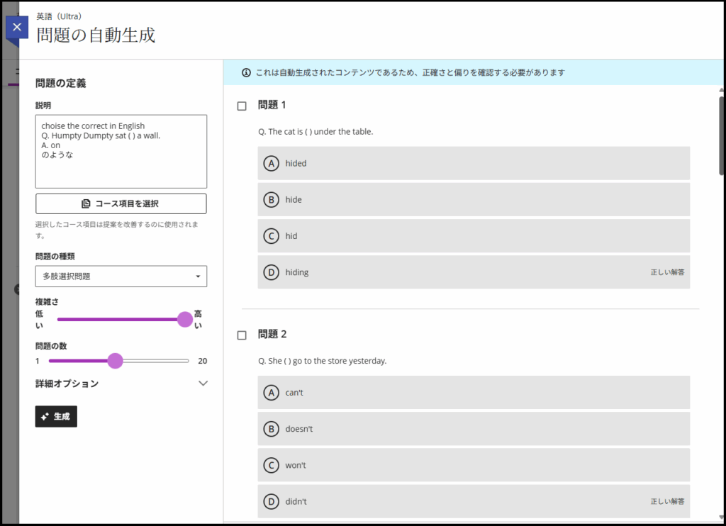Tick the checkbox for 問題 2
The width and height of the screenshot is (726, 526).
tap(242, 335)
